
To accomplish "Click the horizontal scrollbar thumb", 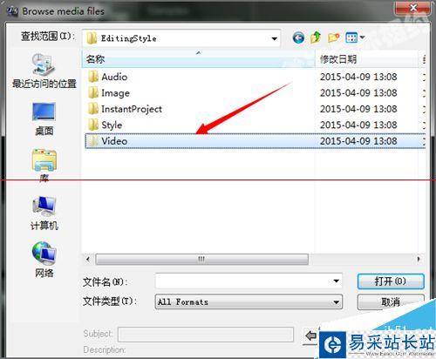I will click(201, 259).
